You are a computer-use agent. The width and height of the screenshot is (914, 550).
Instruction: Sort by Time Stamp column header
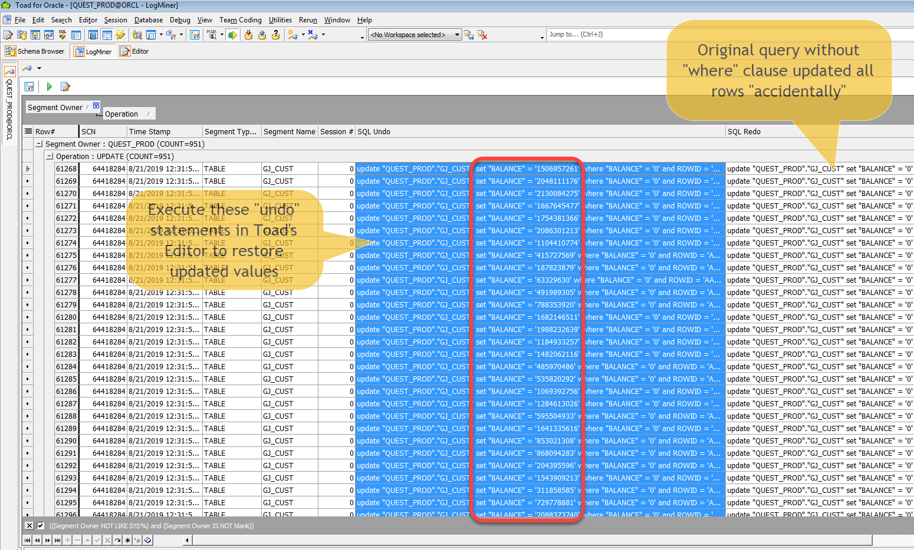[165, 131]
